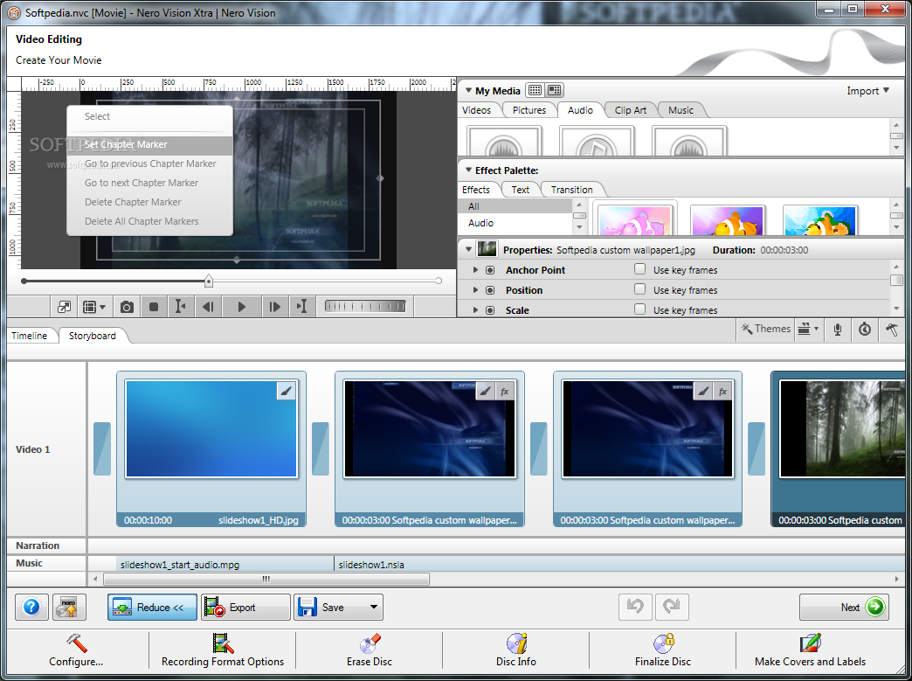Open the clapperboard chapter dropdown

tap(808, 329)
